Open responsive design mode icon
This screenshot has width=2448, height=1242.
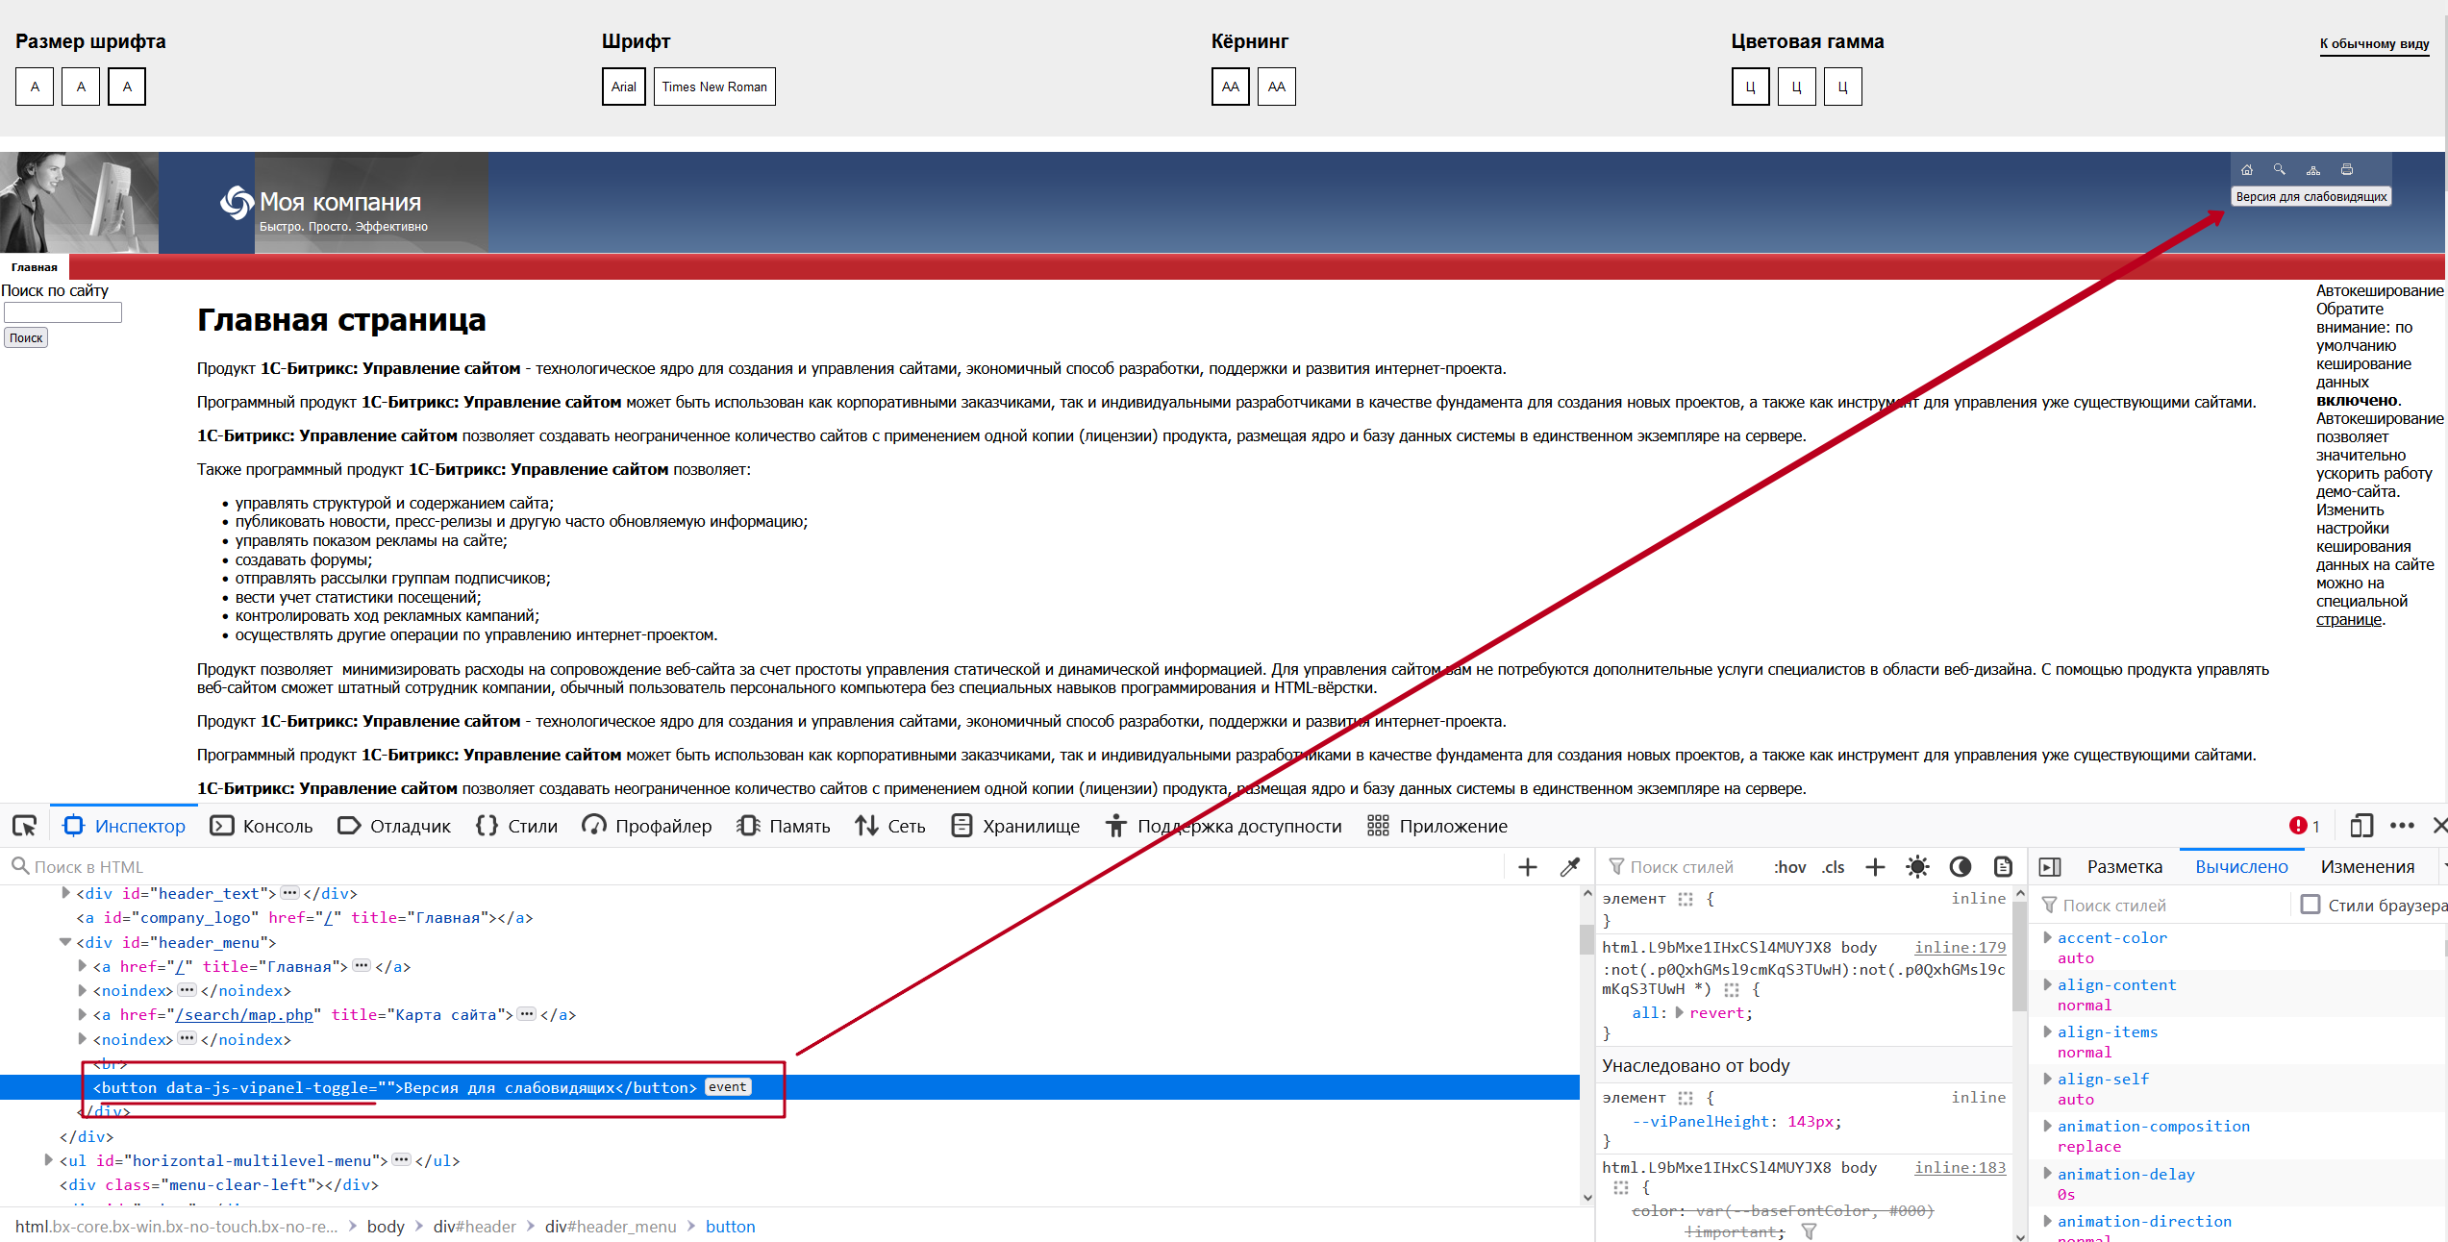point(2361,826)
